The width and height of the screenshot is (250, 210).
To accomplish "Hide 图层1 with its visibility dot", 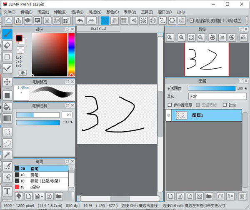I will [x=168, y=115].
